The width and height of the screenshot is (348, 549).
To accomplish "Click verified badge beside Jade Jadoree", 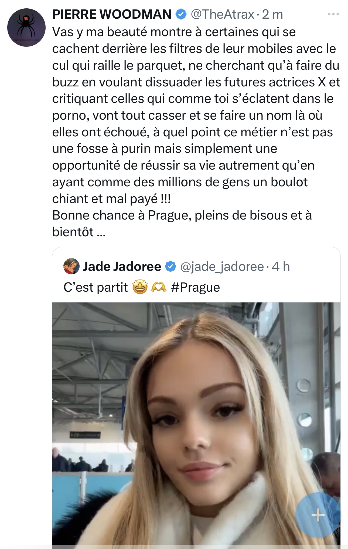I will coord(170,266).
